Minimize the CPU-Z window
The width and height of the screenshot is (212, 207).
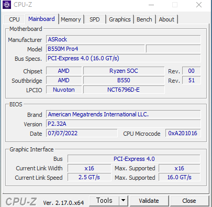point(151,5)
